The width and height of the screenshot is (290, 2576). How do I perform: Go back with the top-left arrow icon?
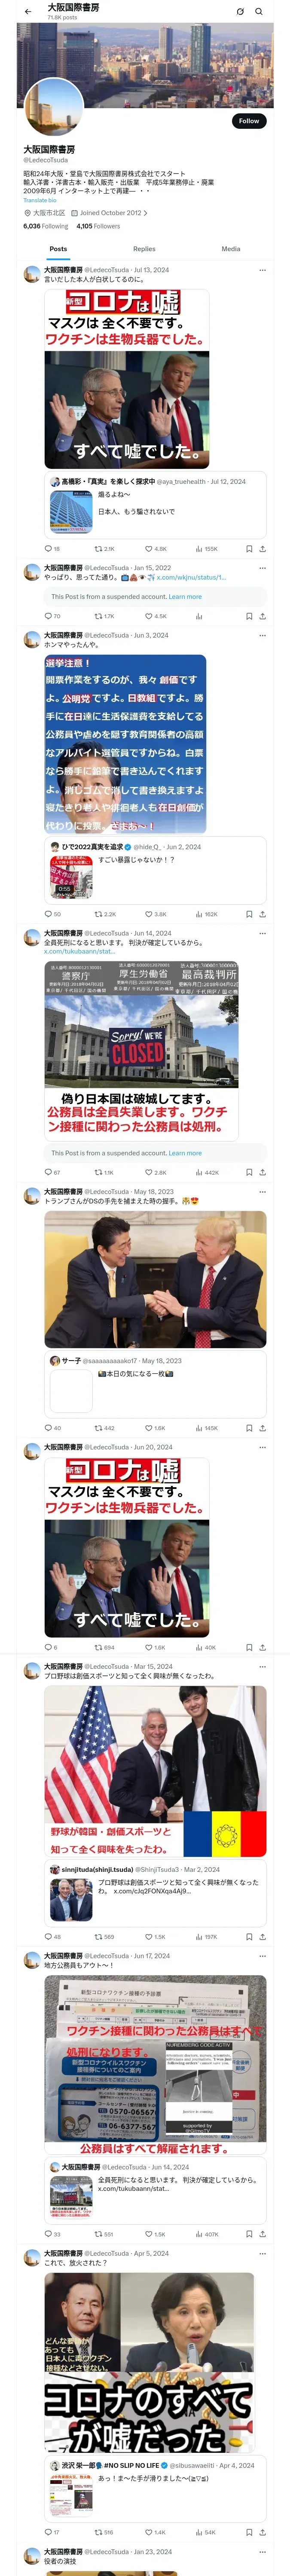[x=28, y=11]
